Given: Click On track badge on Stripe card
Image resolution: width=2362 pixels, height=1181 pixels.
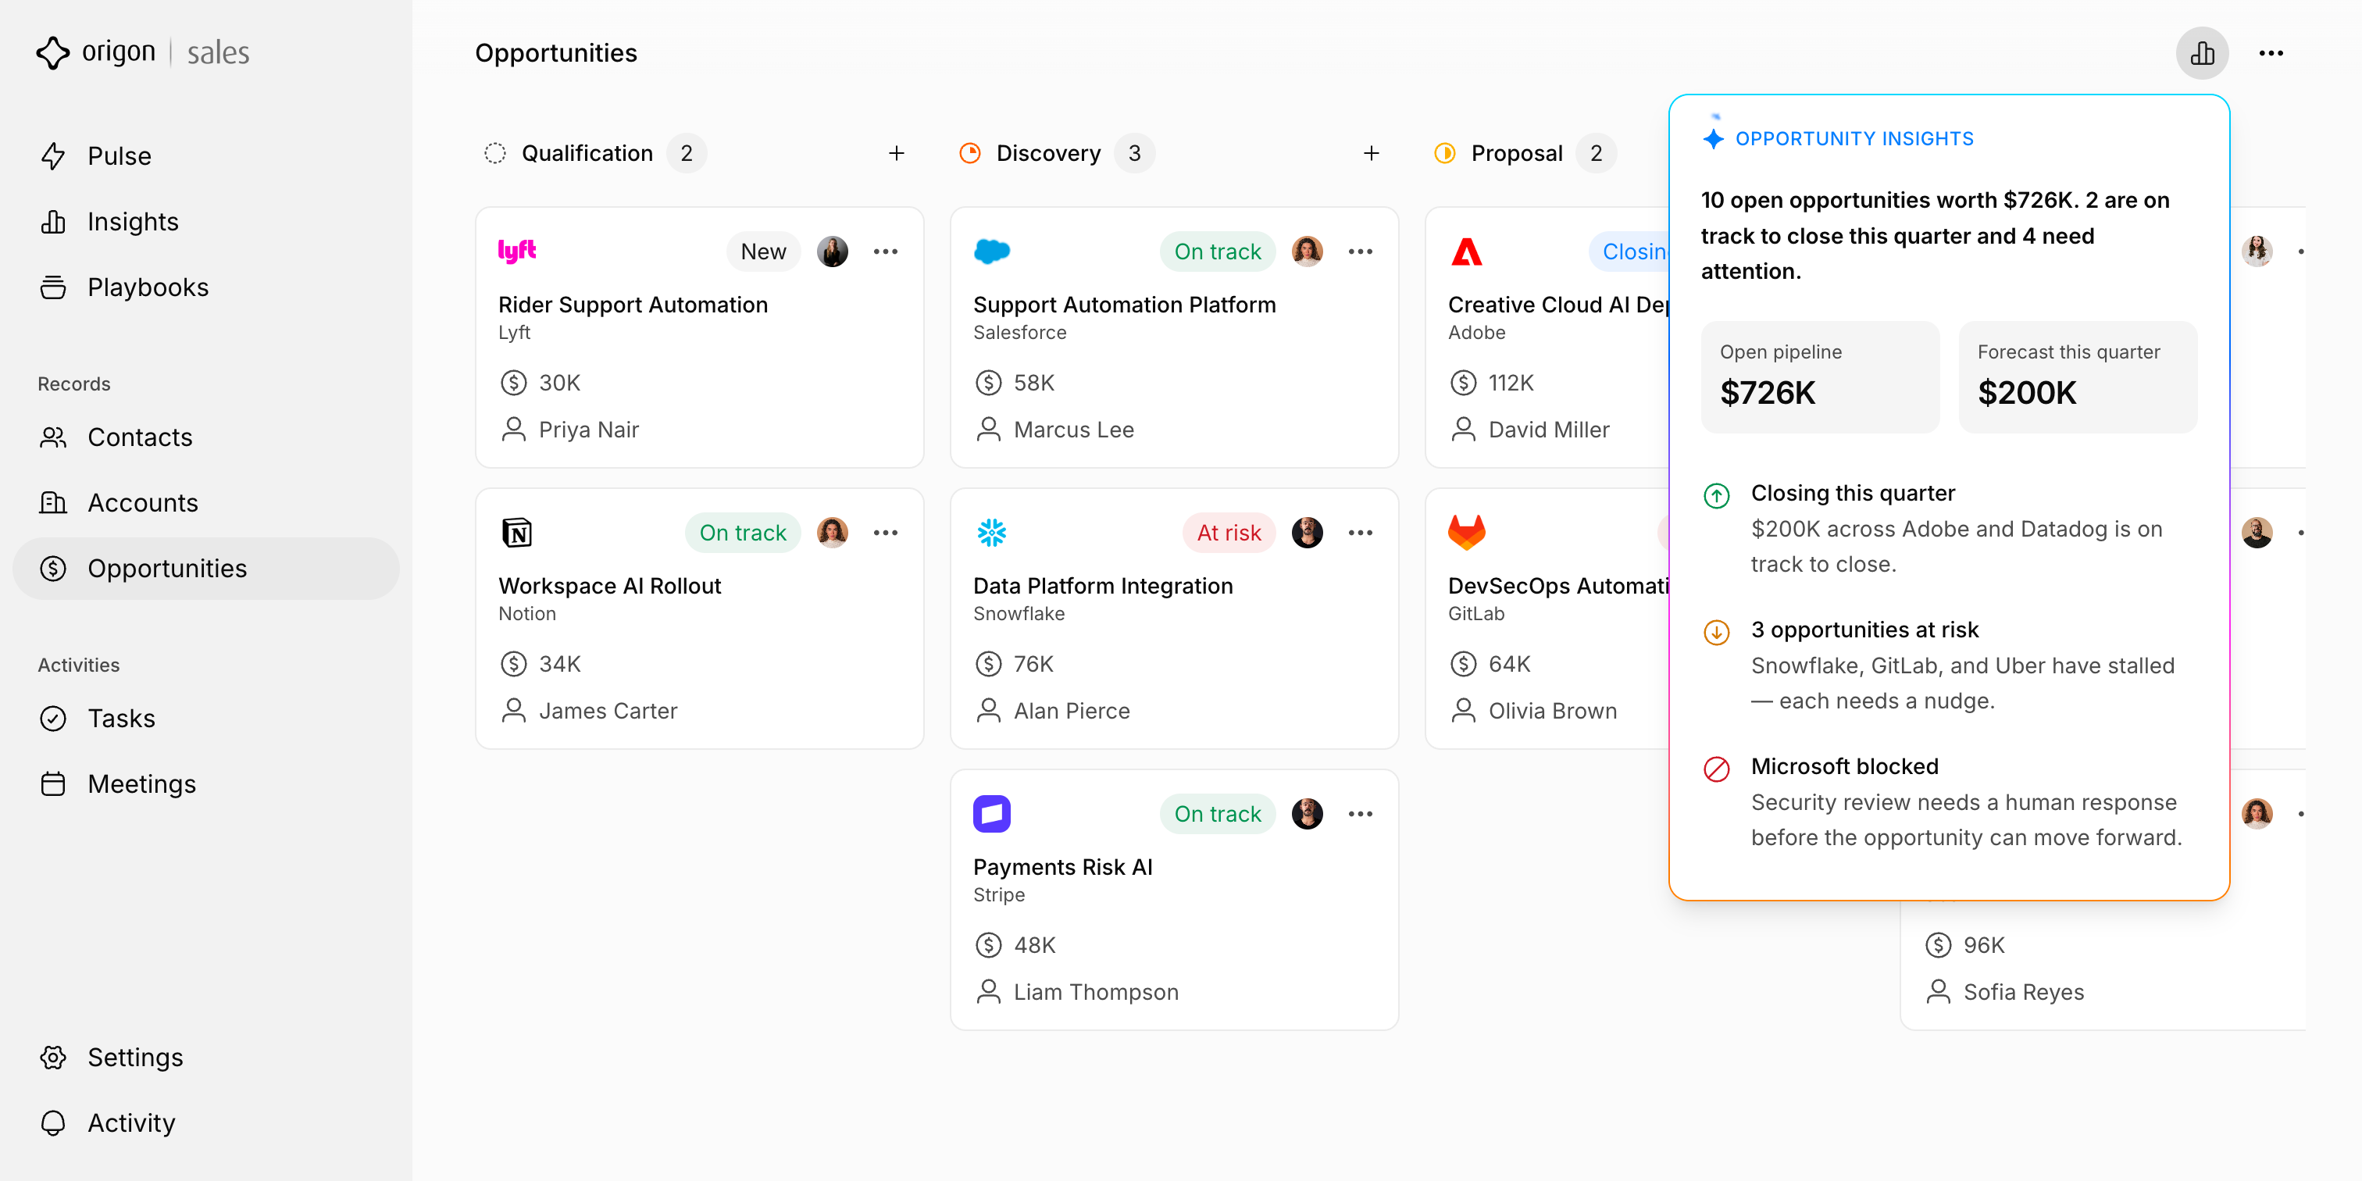Looking at the screenshot, I should click(x=1218, y=814).
